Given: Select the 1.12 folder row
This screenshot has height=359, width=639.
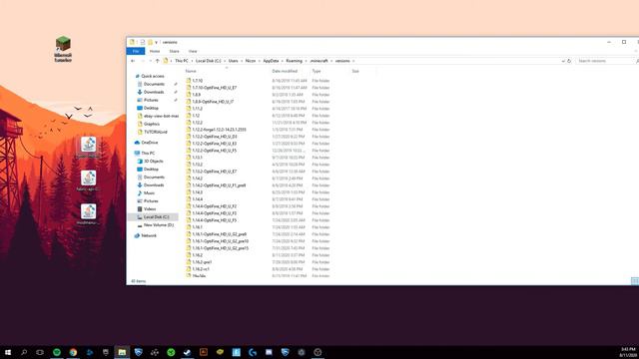Looking at the screenshot, I should coord(196,116).
